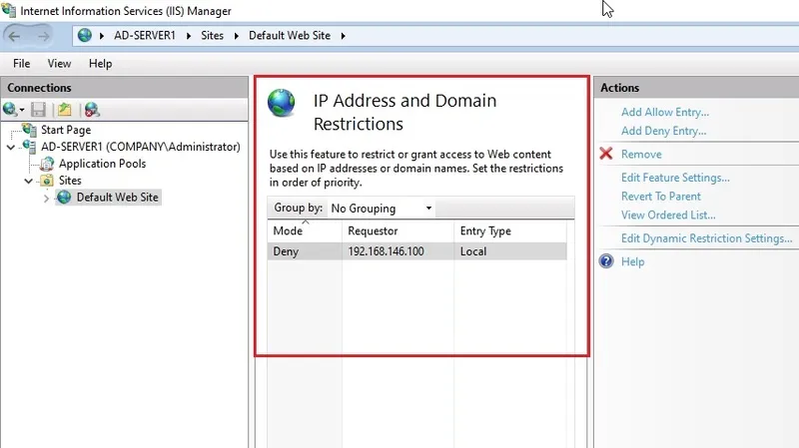Click the Sites folder icon
The image size is (799, 448).
47,181
